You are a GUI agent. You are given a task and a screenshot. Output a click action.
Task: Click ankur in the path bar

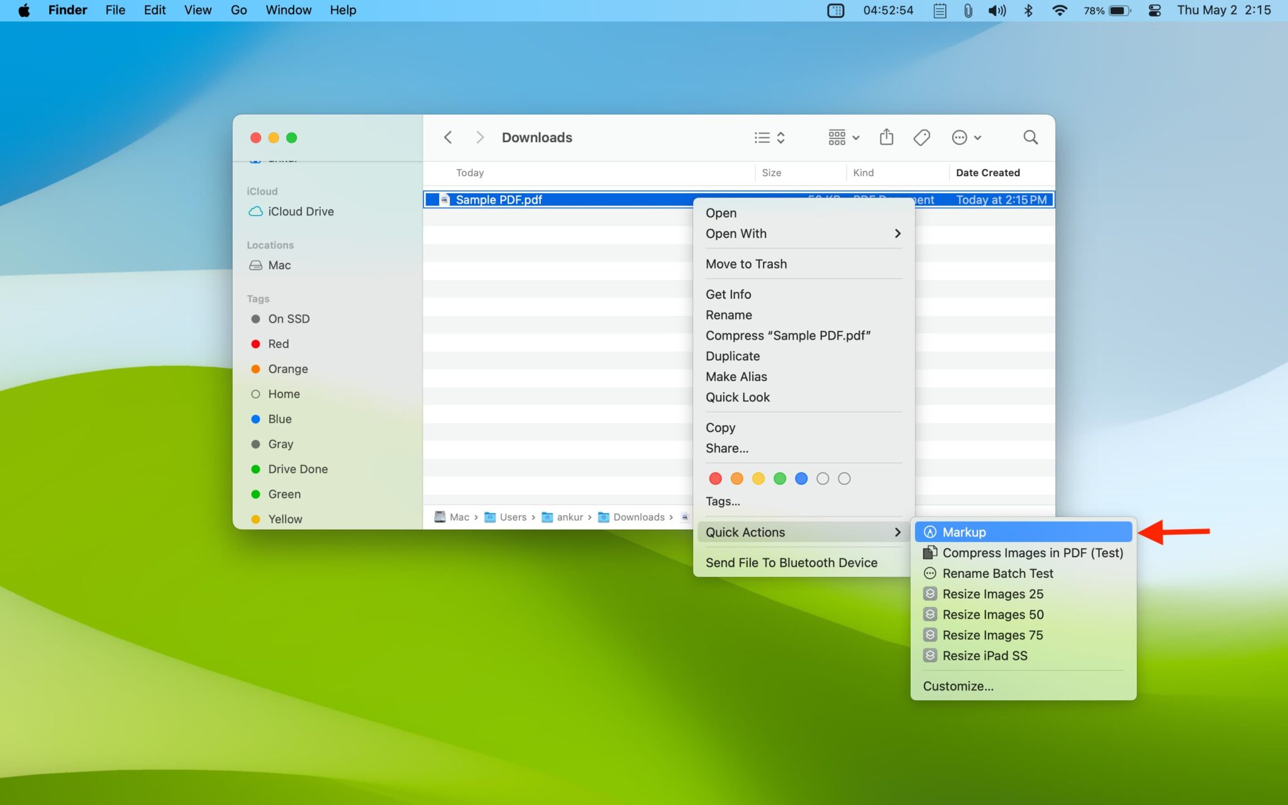563,517
